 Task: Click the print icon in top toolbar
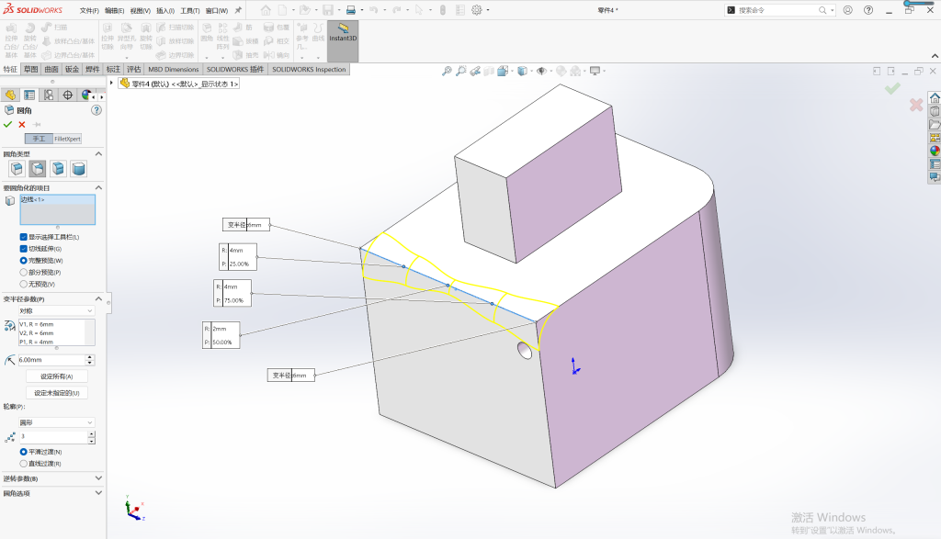point(351,10)
